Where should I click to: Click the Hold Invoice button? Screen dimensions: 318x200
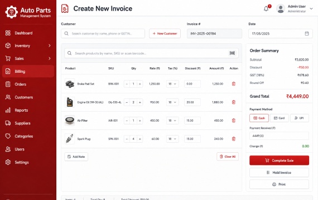280,173
